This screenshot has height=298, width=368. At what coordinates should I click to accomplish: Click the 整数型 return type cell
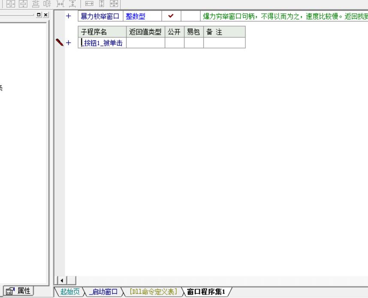142,17
